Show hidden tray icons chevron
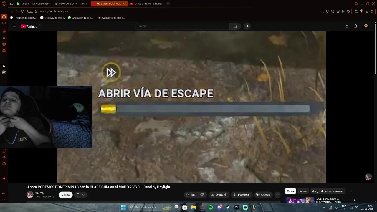The image size is (377, 212). tap(324, 207)
